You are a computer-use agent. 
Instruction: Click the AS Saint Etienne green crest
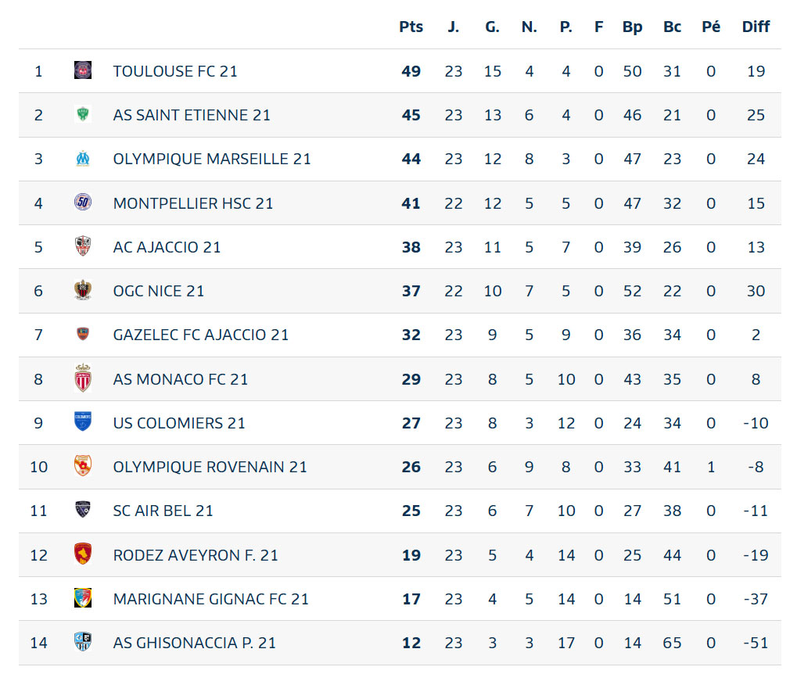tap(83, 114)
